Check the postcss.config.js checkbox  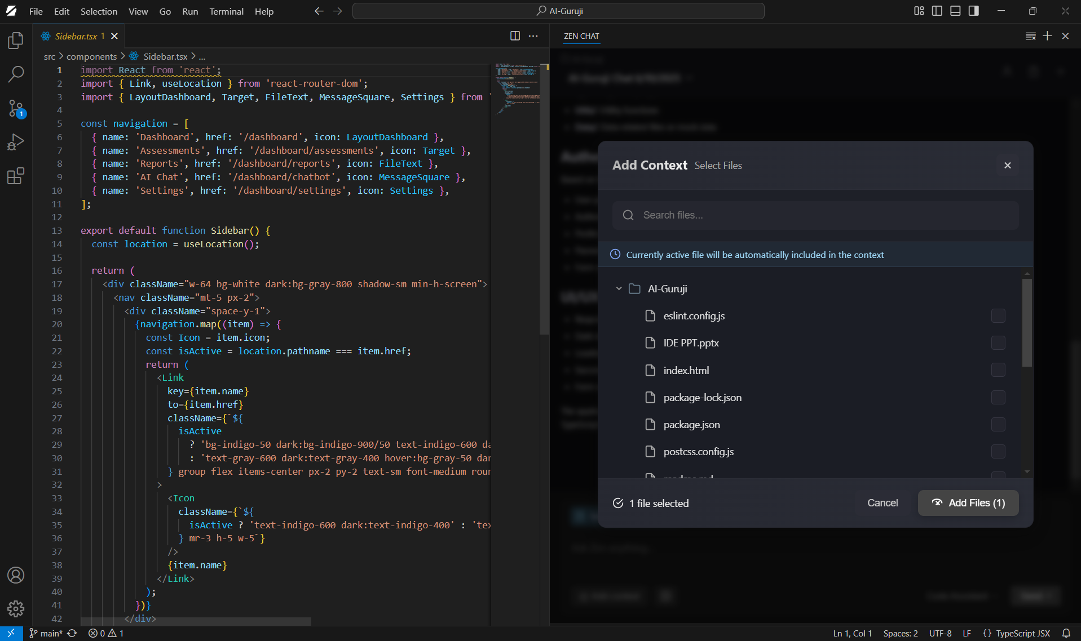point(998,452)
